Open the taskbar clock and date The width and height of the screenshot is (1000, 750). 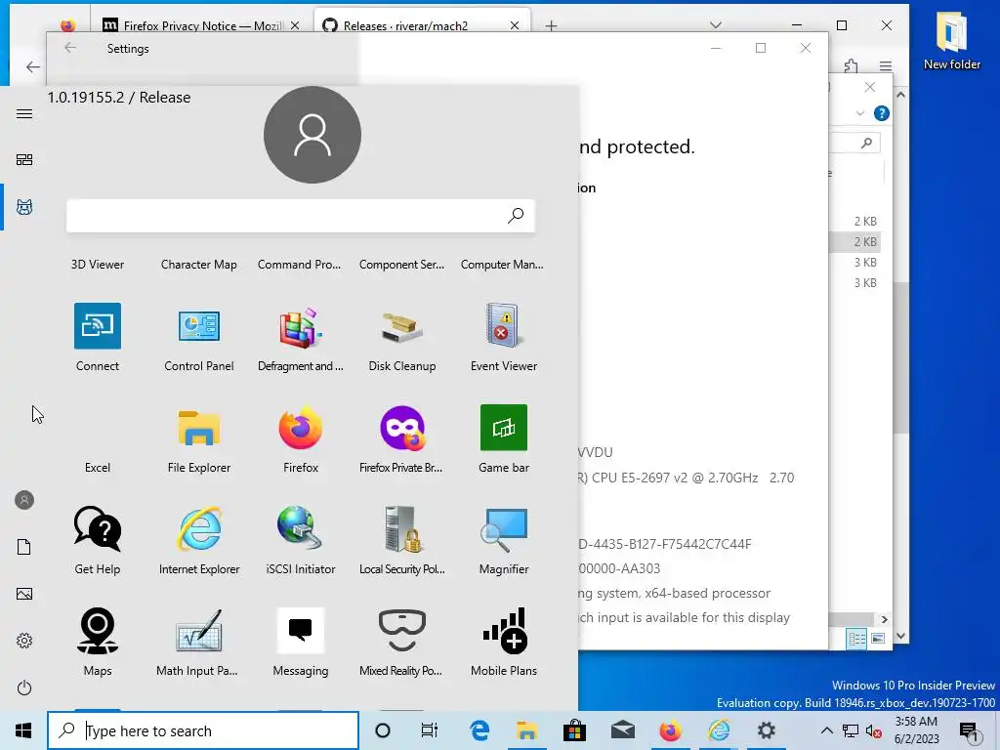(x=916, y=730)
